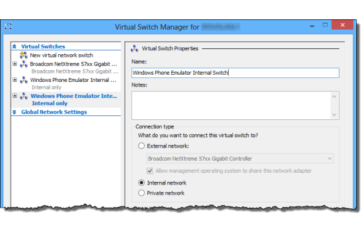
Task: Click inside the Notes text area
Action: [231, 105]
